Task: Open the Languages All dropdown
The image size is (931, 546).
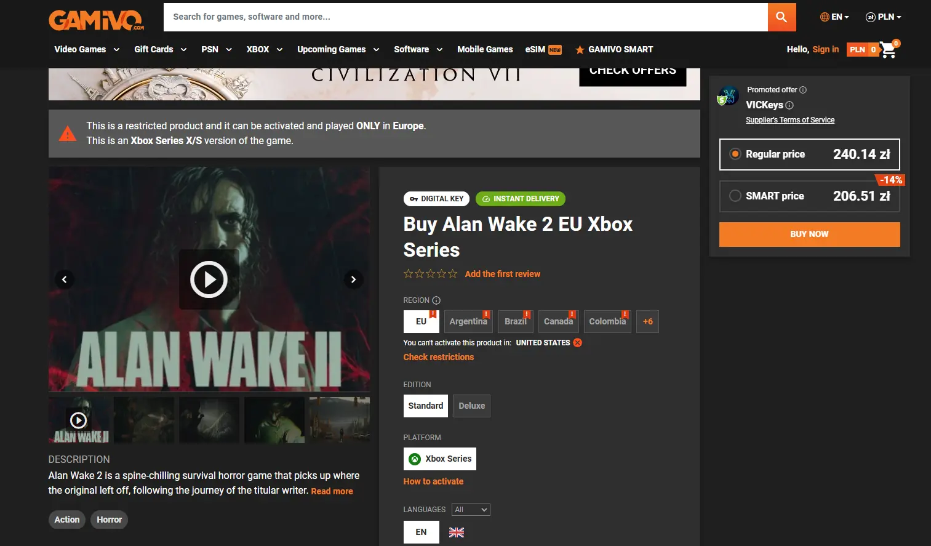Action: click(x=471, y=510)
